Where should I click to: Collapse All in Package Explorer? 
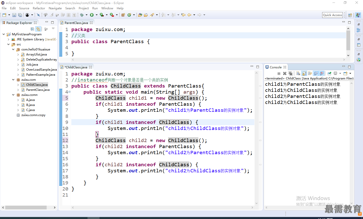pos(32,29)
